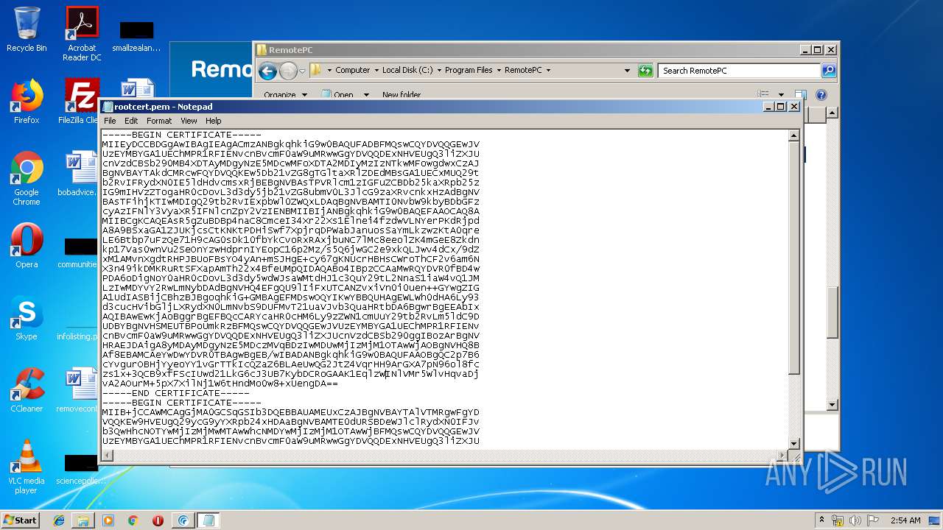Click Notepad vertical scrollbar up arrow

click(793, 135)
